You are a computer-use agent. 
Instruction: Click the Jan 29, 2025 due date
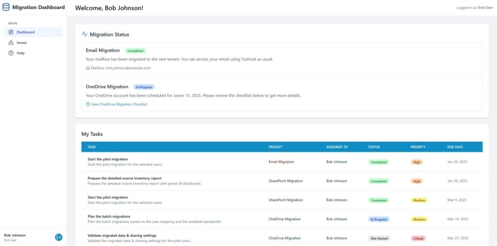(457, 181)
